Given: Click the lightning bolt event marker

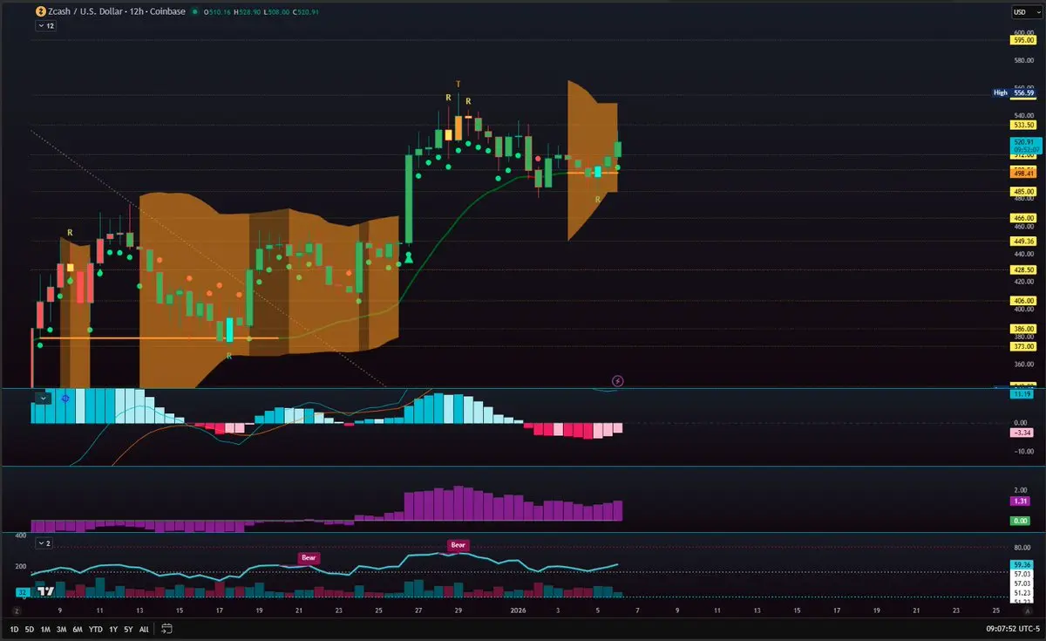Looking at the screenshot, I should click(618, 380).
